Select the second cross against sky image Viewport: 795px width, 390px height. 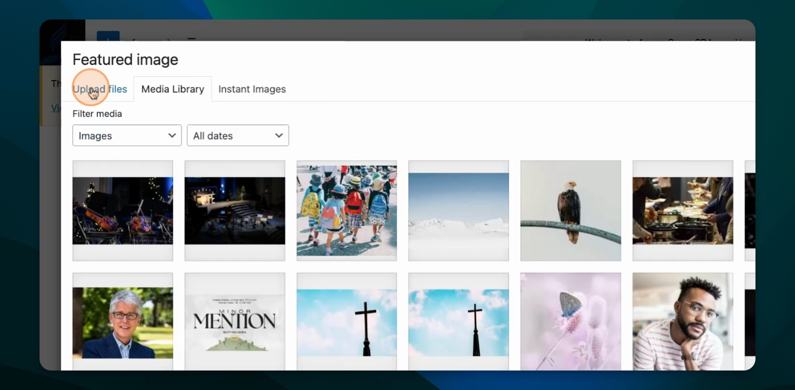(459, 322)
